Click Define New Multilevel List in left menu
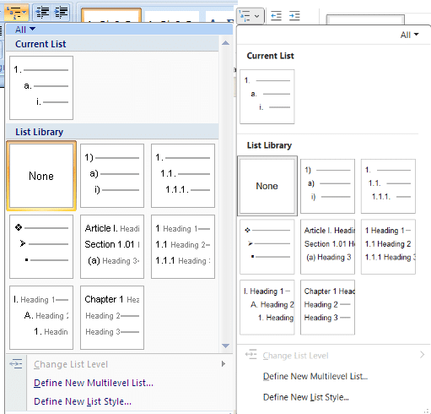 tap(94, 383)
